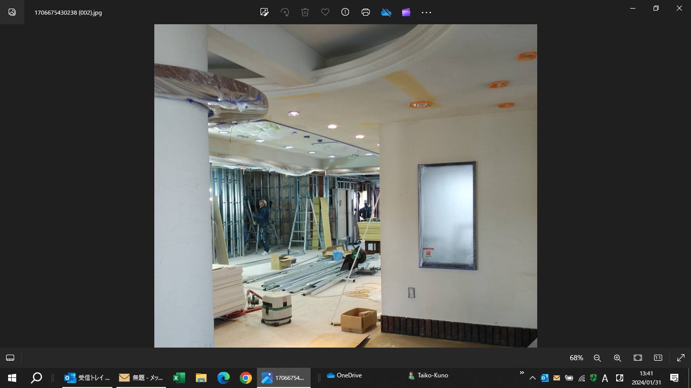Open the Clipchamp video editor icon
691x388 pixels.
click(406, 12)
